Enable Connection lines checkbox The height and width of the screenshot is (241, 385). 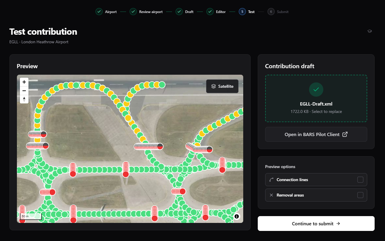pyautogui.click(x=360, y=180)
